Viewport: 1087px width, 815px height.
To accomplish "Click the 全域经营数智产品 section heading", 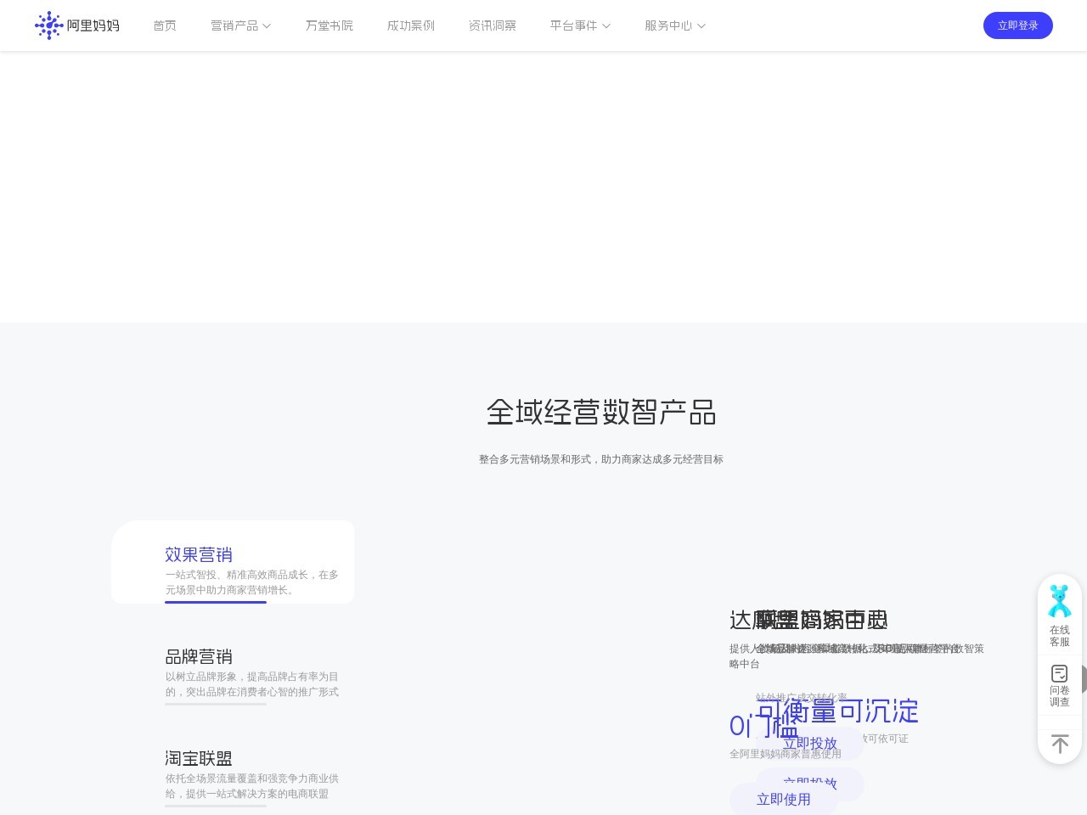I will click(x=600, y=413).
